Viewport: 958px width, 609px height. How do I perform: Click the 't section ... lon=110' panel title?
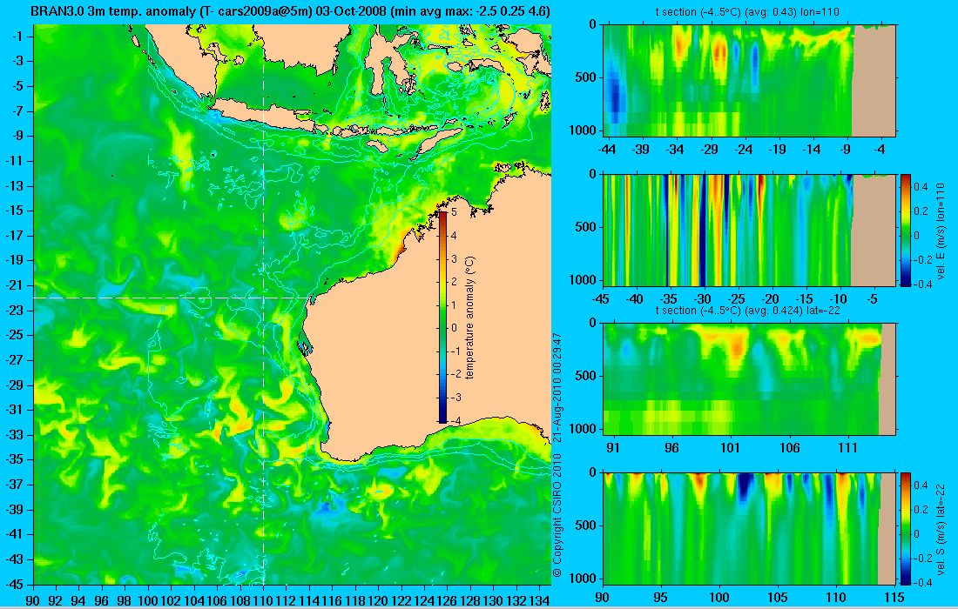[x=748, y=12]
